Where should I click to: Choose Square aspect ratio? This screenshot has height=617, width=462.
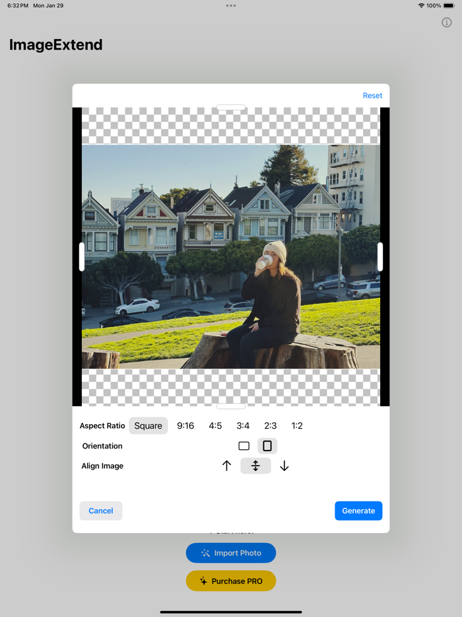pos(148,426)
